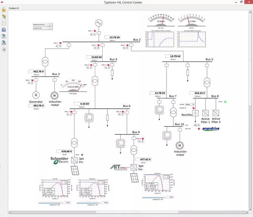Click the AIT 3ph Inv. converter icon
The image size is (253, 217).
pyautogui.click(x=134, y=167)
